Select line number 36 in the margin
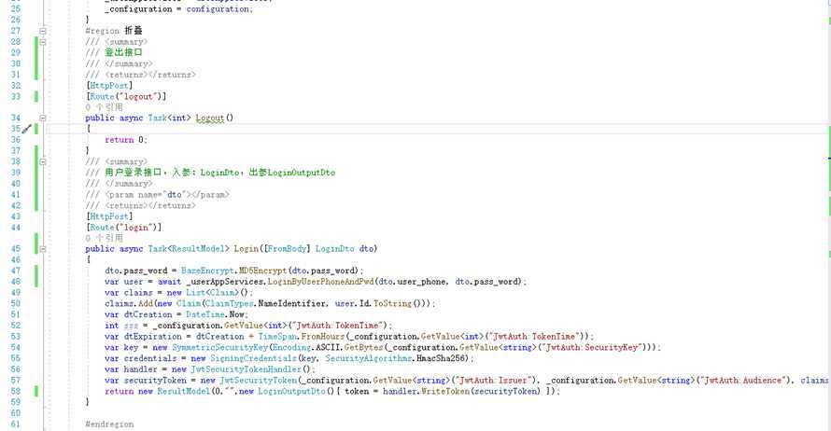The image size is (831, 431). (15, 140)
